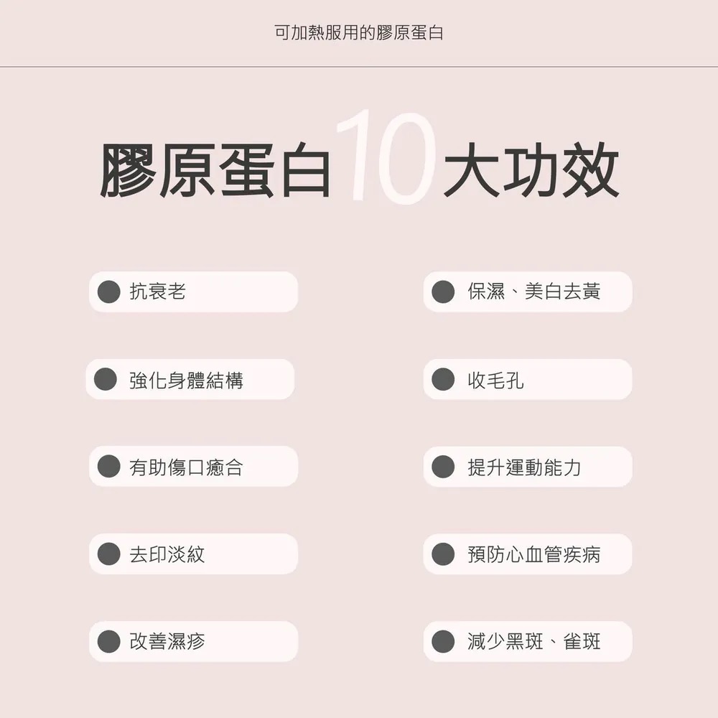Click the big white number 10

(384, 158)
